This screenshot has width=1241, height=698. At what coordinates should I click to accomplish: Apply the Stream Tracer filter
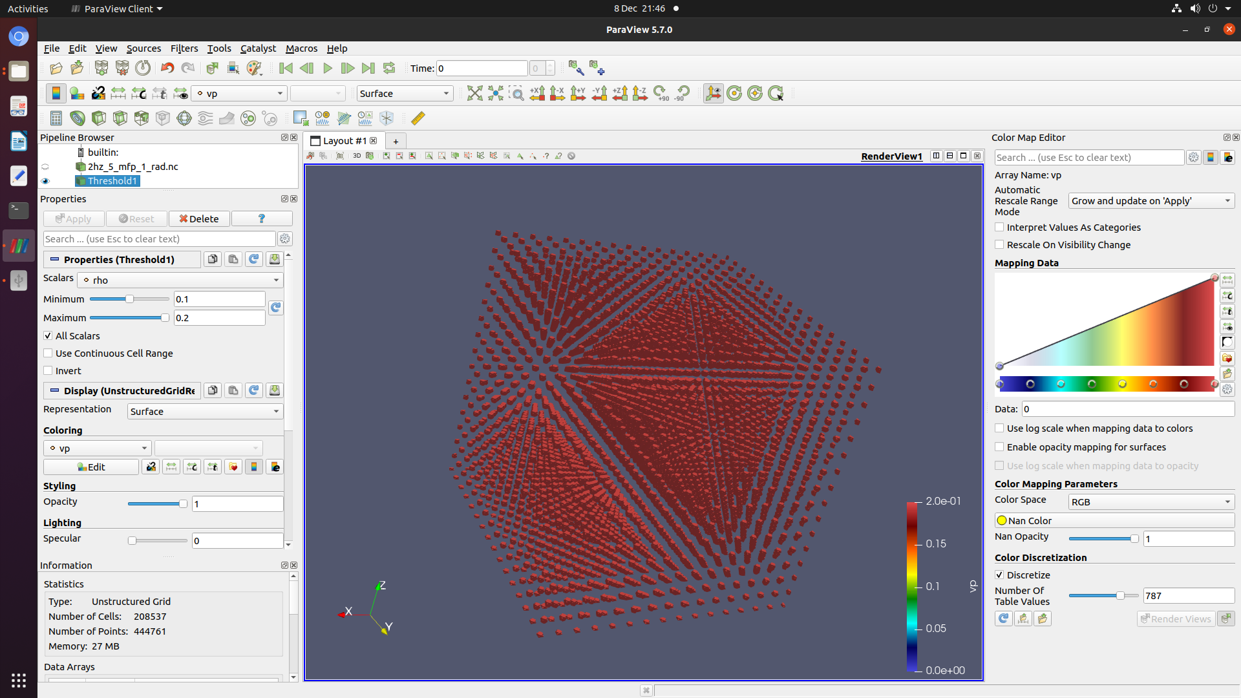pos(205,118)
